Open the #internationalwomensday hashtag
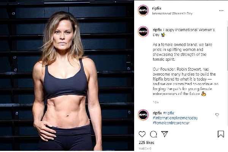The width and height of the screenshot is (228, 152). [175, 118]
